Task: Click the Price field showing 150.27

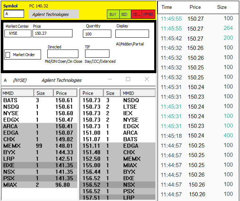Action: [53, 33]
